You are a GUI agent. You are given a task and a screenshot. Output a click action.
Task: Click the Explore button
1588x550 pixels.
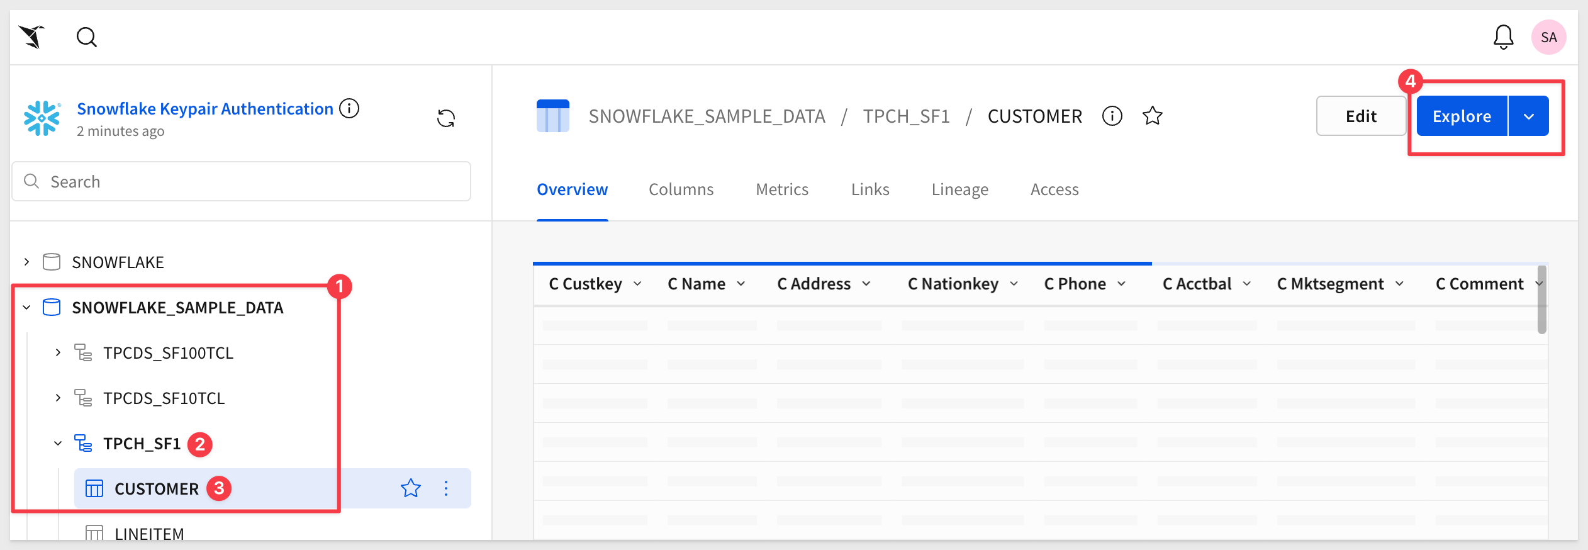(x=1462, y=116)
